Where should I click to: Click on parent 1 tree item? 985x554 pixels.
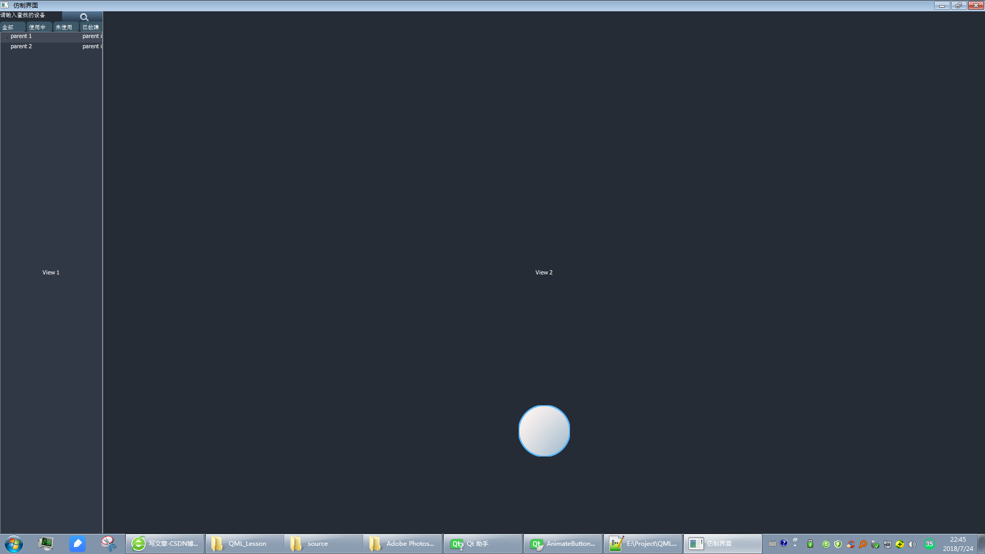tap(21, 36)
